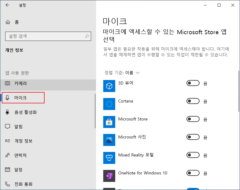The width and height of the screenshot is (240, 190).
Task: Click the Microsoft Store app name
Action: point(133,119)
